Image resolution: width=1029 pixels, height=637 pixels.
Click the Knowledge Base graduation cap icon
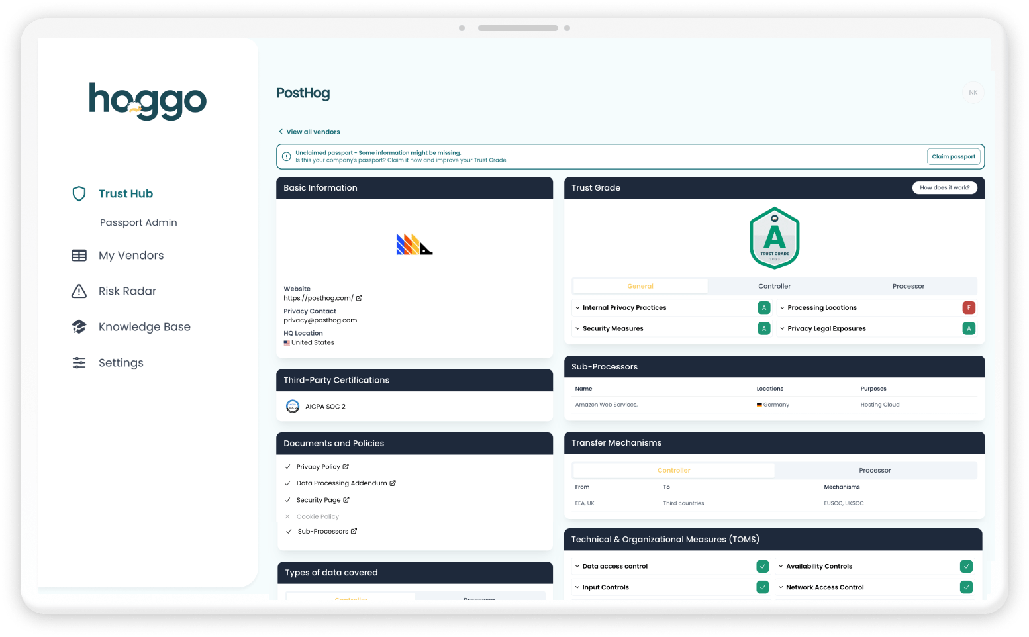pyautogui.click(x=79, y=327)
